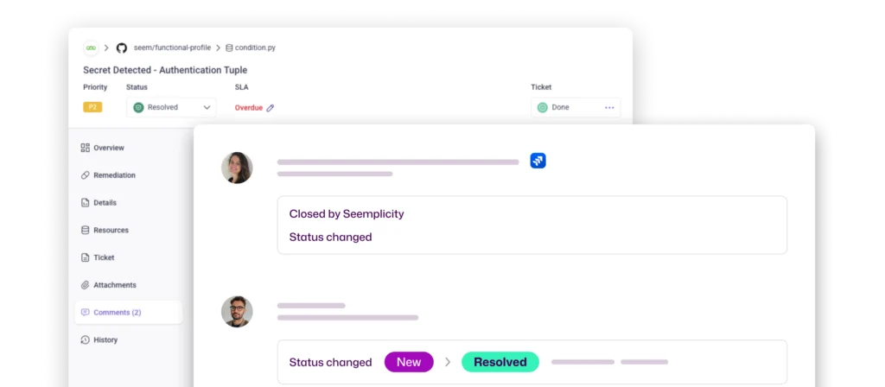This screenshot has height=387, width=885.
Task: Click the Jira icon on first comment
Action: coord(538,161)
